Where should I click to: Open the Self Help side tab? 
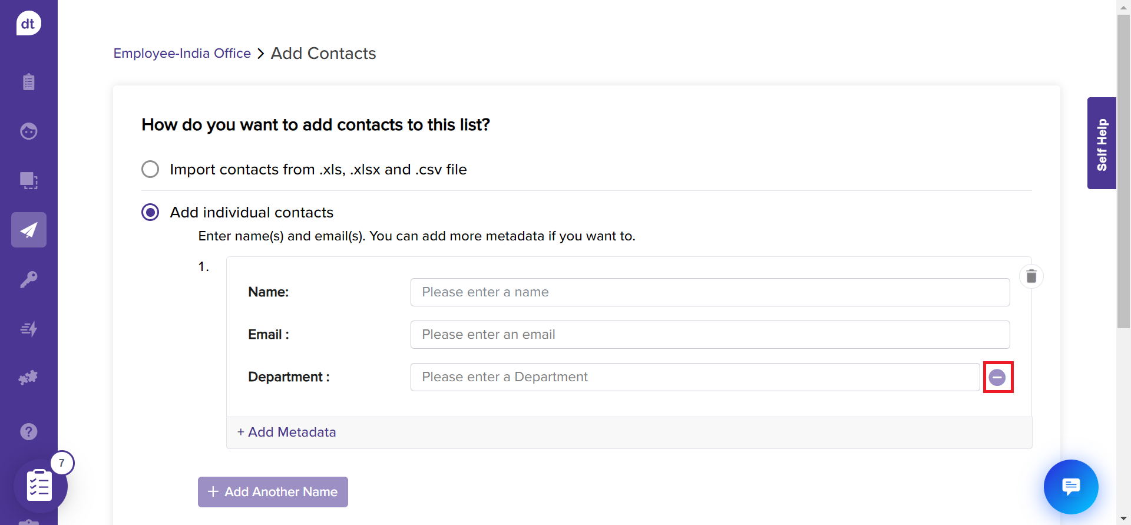(x=1102, y=143)
